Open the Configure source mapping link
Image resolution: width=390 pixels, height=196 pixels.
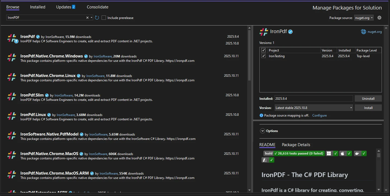[319, 115]
